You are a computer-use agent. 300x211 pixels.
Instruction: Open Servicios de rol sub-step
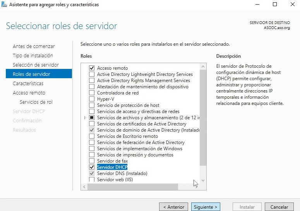pyautogui.click(x=36, y=102)
